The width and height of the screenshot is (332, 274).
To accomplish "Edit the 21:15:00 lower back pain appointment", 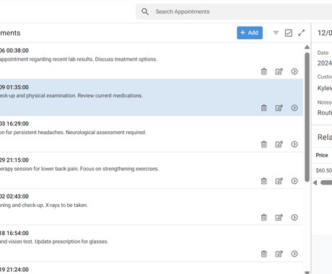I will click(279, 181).
